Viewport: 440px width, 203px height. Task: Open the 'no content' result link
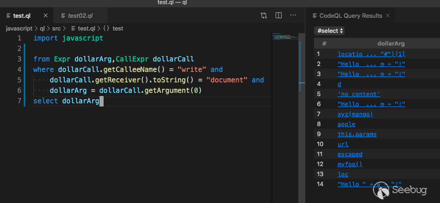[x=359, y=94]
